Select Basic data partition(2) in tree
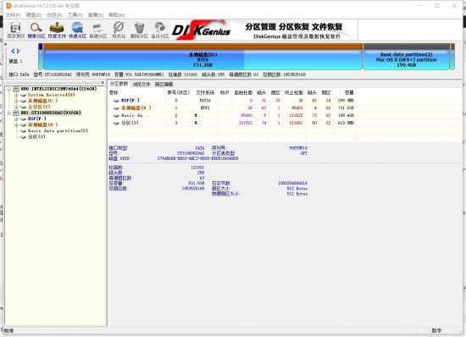The width and height of the screenshot is (466, 337). [x=58, y=130]
